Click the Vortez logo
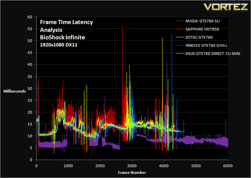Image resolution: width=251 pixels, height=178 pixels. [226, 7]
